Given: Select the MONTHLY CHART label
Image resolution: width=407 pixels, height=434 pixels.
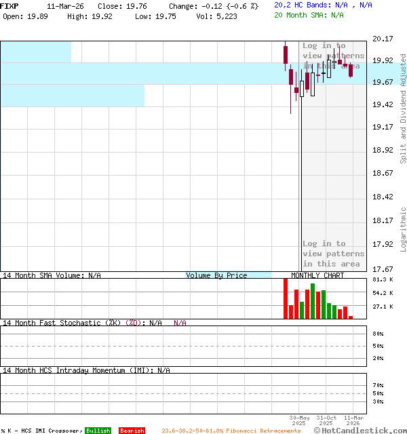Looking at the screenshot, I should 317,275.
